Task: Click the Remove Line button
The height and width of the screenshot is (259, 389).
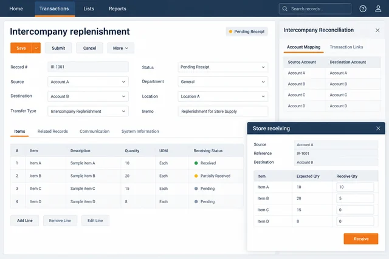Action: tap(60, 220)
